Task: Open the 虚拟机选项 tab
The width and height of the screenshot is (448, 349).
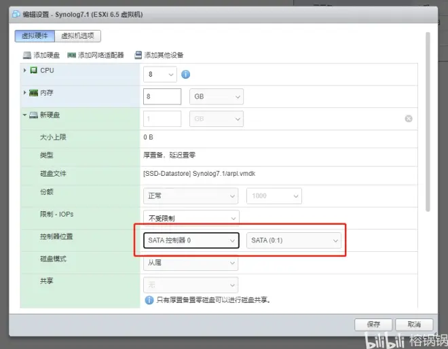Action: tap(77, 36)
